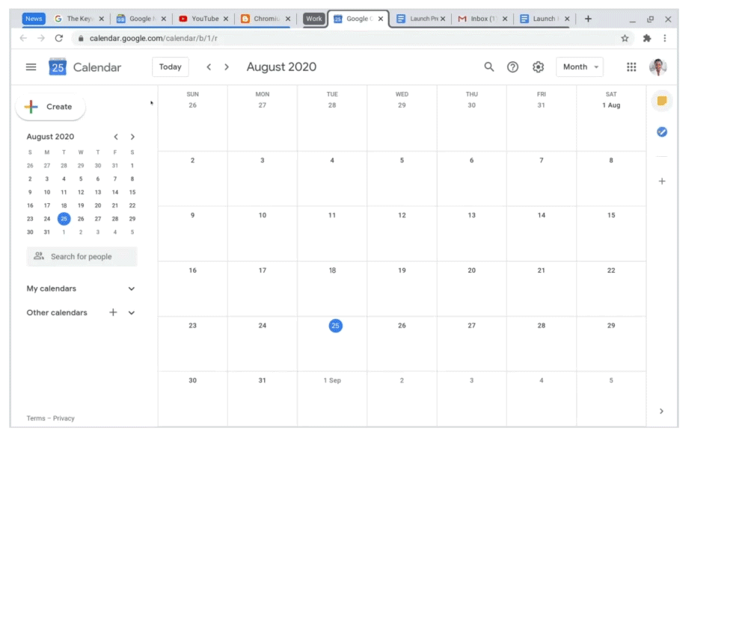
Task: Open the Support help icon
Action: [513, 67]
